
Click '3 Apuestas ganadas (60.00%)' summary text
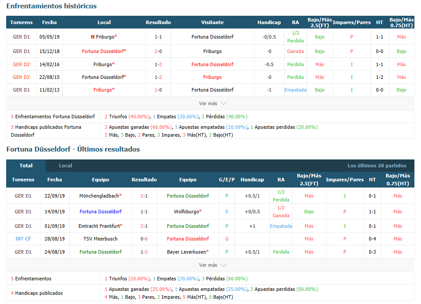[138, 127]
